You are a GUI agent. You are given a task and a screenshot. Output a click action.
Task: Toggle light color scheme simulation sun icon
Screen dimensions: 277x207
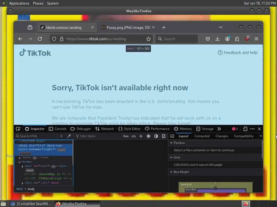point(149,136)
